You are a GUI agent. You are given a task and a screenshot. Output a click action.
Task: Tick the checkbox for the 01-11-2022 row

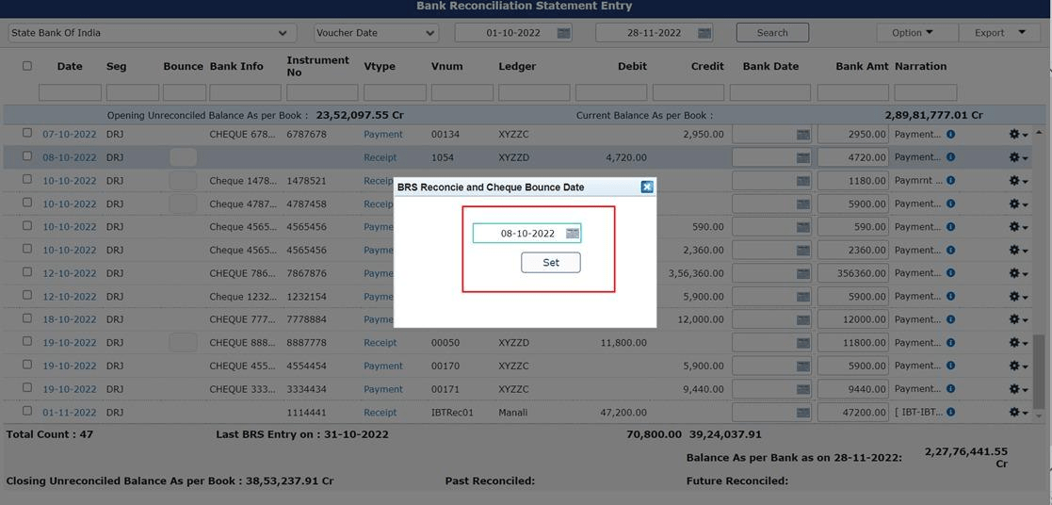click(27, 412)
